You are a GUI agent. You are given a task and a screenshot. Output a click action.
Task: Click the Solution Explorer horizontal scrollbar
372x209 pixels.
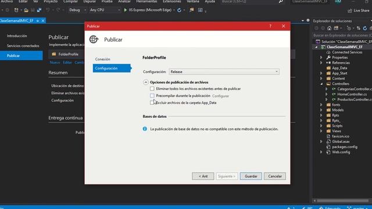point(342,200)
